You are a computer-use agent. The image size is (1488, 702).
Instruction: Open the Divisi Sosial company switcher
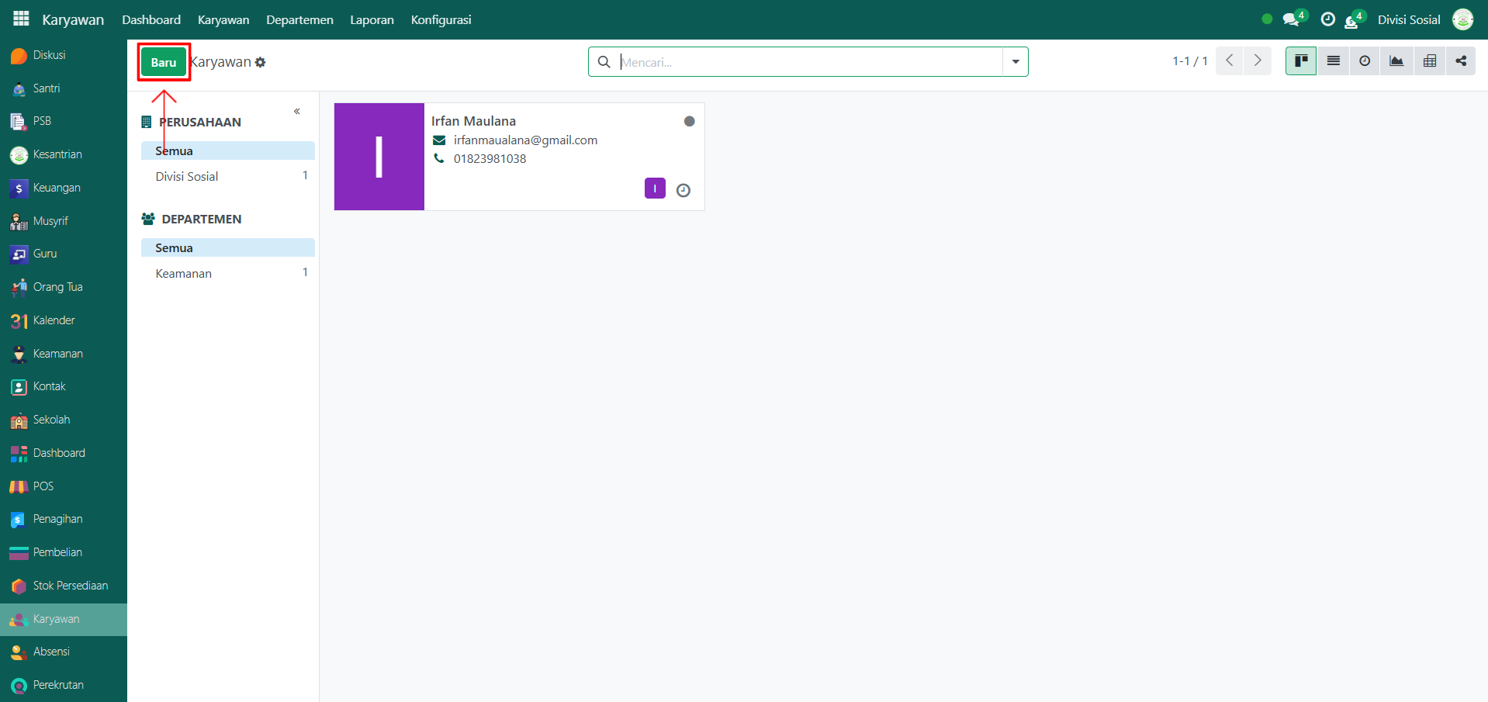pos(1408,20)
